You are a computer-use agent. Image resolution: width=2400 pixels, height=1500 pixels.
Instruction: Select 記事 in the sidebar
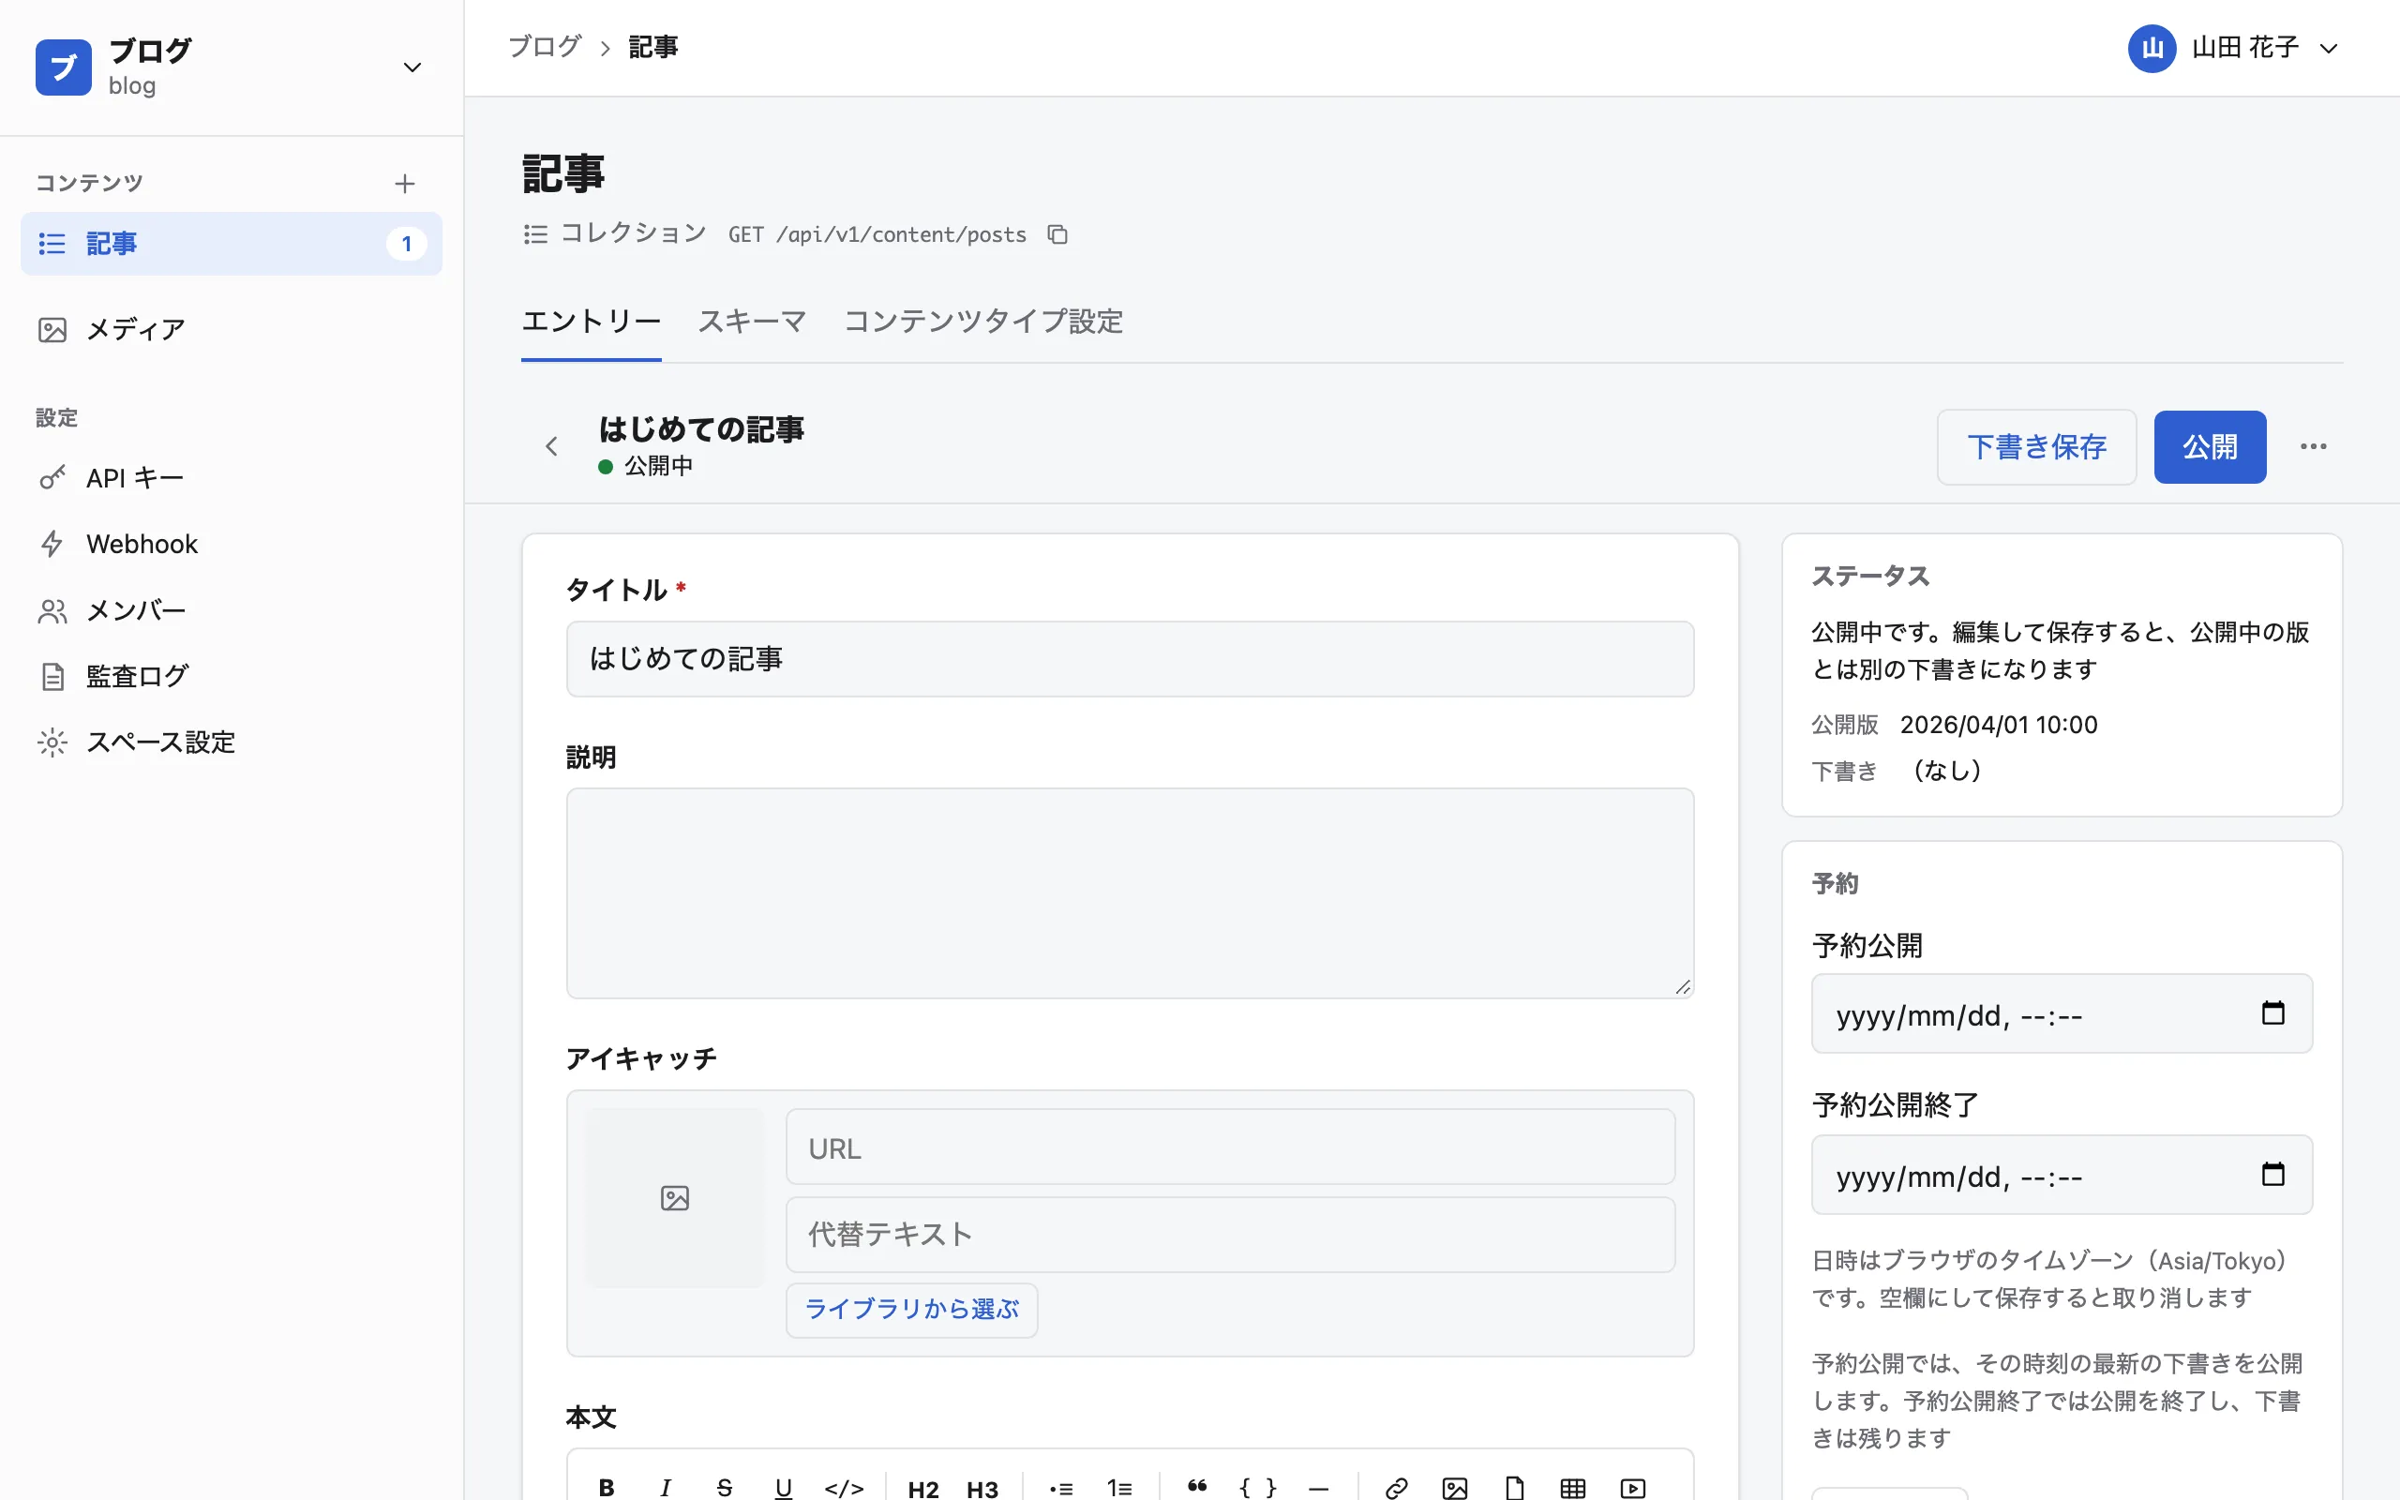pos(231,243)
